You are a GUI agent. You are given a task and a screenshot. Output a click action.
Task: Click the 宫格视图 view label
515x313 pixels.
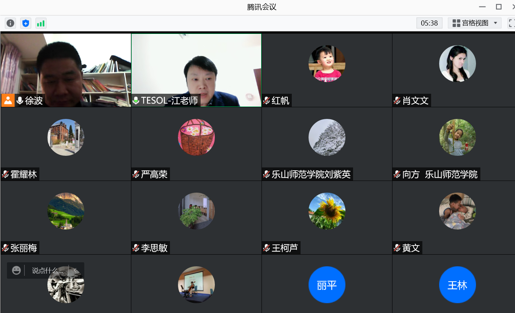pyautogui.click(x=475, y=23)
